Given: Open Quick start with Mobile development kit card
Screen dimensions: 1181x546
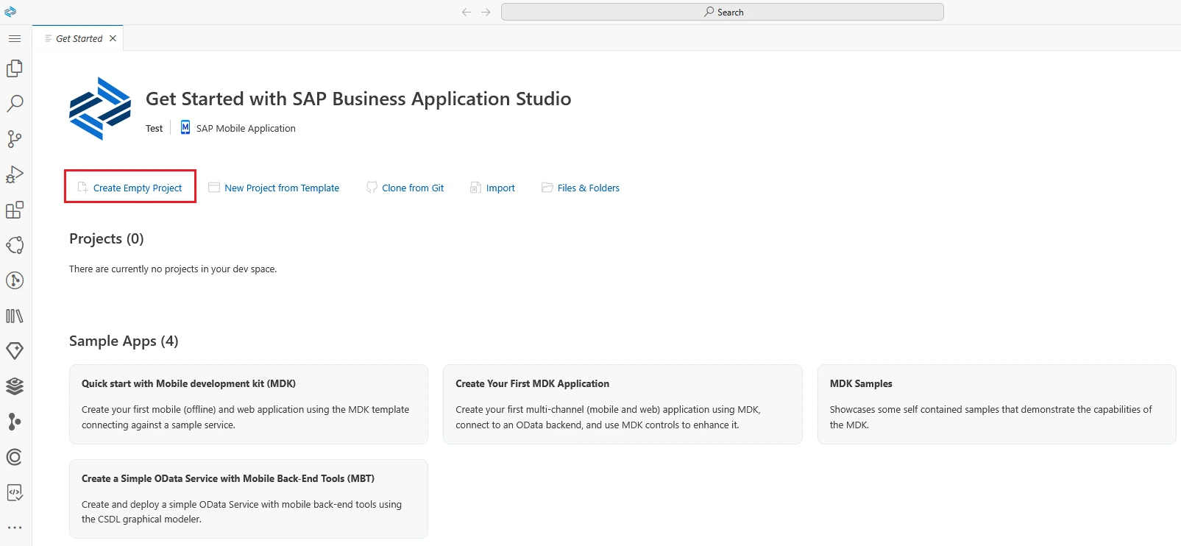Looking at the screenshot, I should (x=249, y=404).
